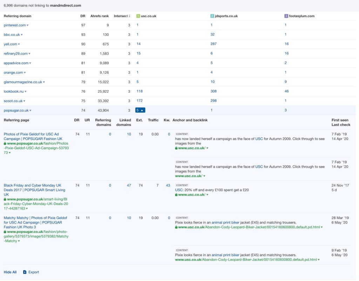Click scoot.co.uk usc count 172
The height and width of the screenshot is (281, 359).
point(140,101)
